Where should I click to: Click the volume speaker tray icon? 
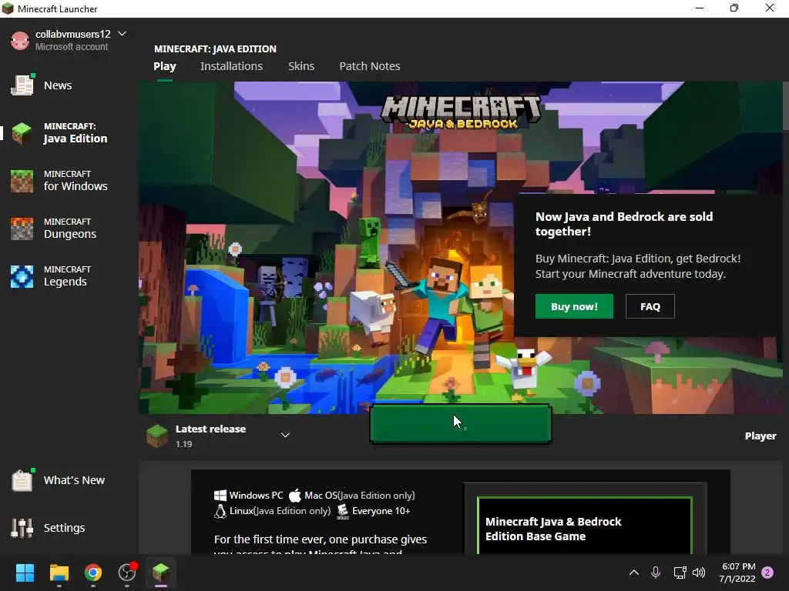pyautogui.click(x=699, y=573)
